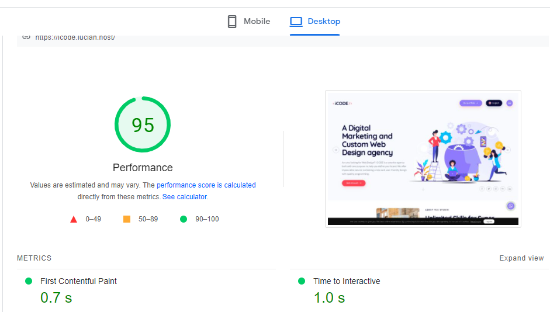Click the phone icon beside Mobile
Image resolution: width=550 pixels, height=312 pixels.
tap(232, 22)
